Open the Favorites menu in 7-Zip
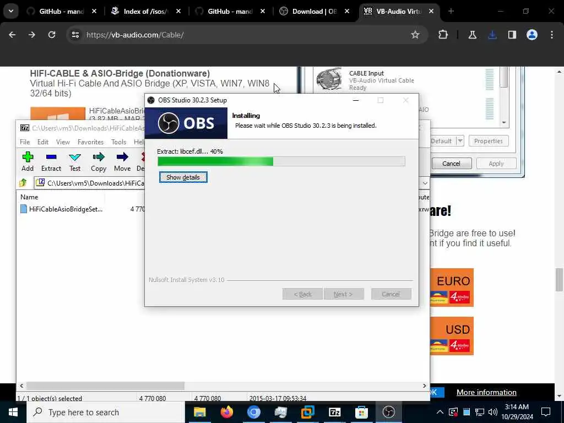Image resolution: width=564 pixels, height=423 pixels. pos(91,142)
